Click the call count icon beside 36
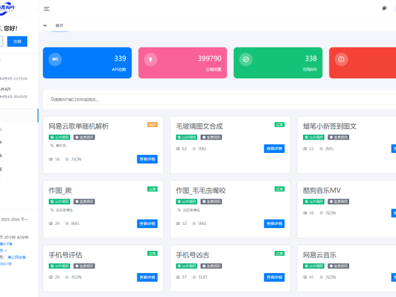 305,213
